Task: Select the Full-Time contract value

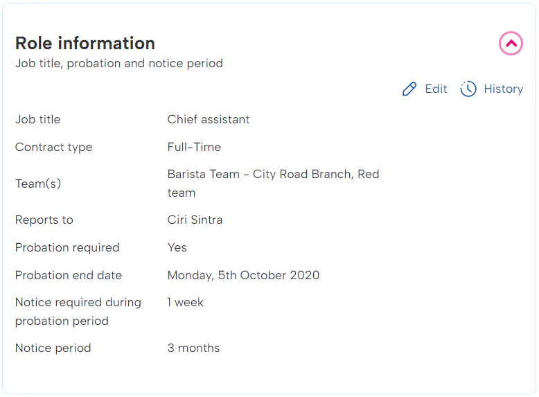Action: click(x=194, y=147)
